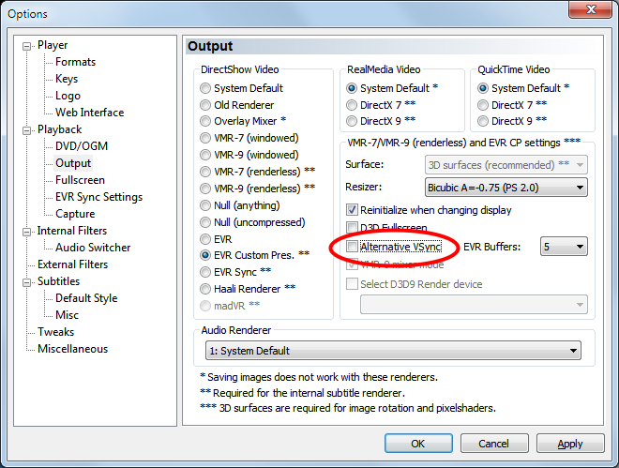
Task: Uncheck Reinitialize when changing display
Action: [352, 210]
